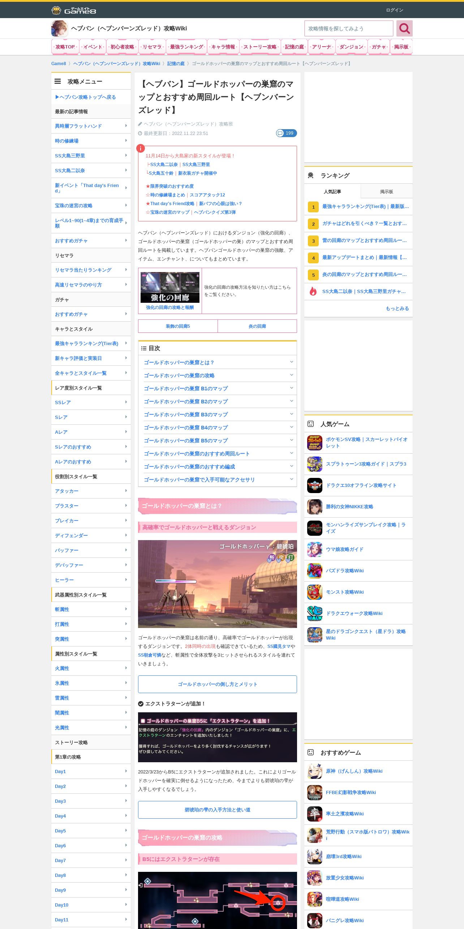
Task: Click the hamburger icon beside 攻略メニュー
Action: (x=57, y=81)
